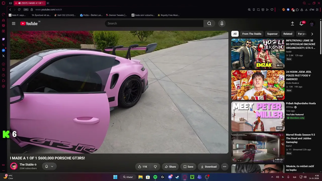
Task: Add page to bookmarks with heart icon
Action: 272,10
